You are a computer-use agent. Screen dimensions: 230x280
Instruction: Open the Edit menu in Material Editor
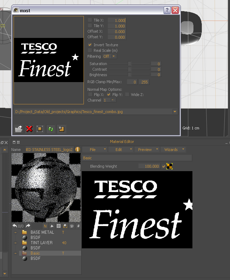[x=121, y=149]
